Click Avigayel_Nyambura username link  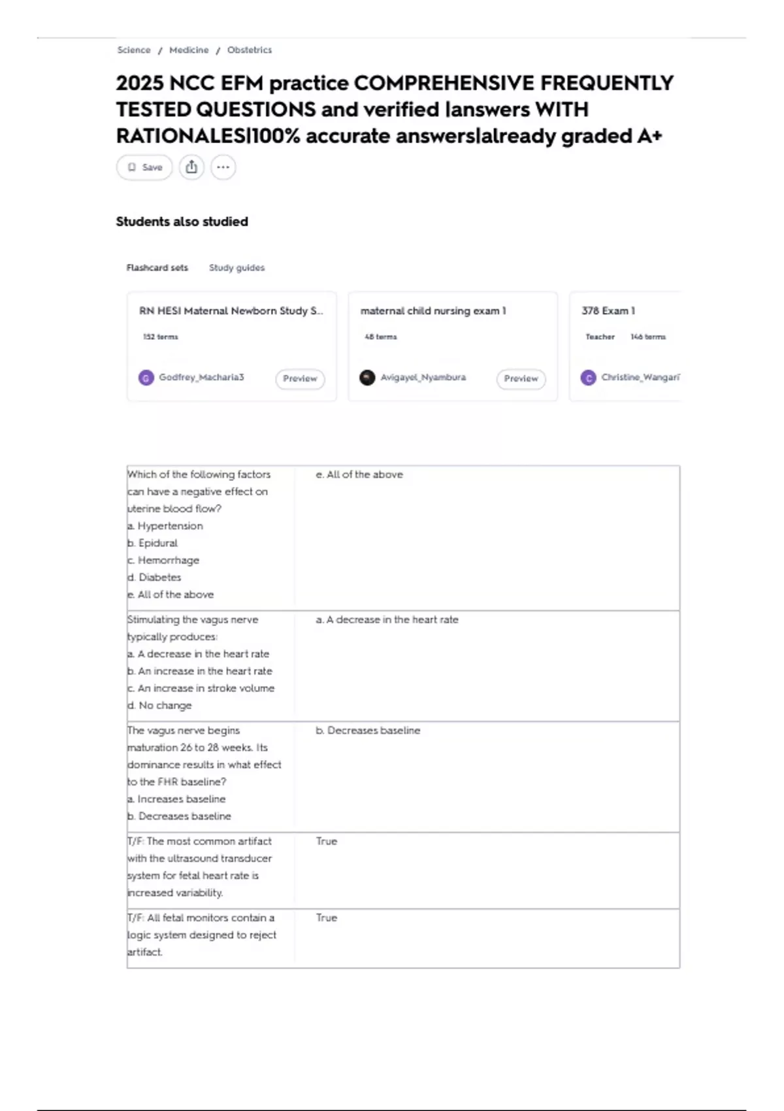(423, 378)
